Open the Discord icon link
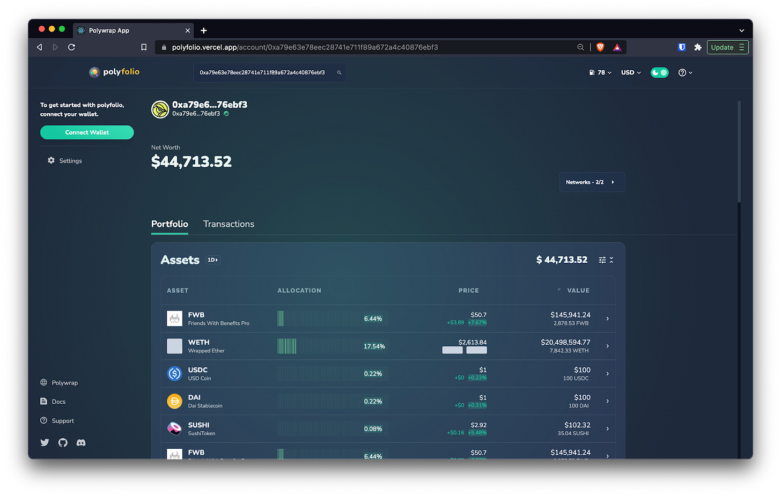781x496 pixels. (x=81, y=442)
